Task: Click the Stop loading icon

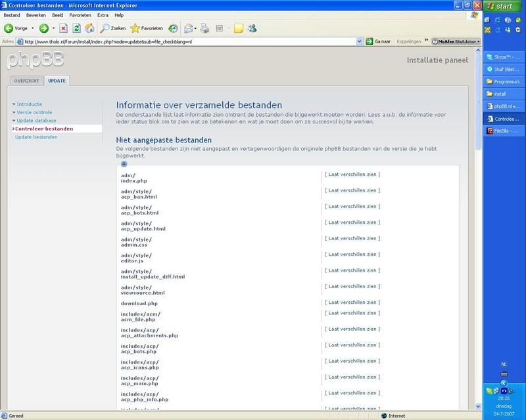Action: click(x=63, y=28)
